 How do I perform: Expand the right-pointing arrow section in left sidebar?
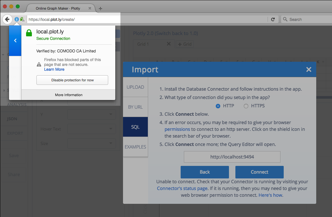click(4, 90)
